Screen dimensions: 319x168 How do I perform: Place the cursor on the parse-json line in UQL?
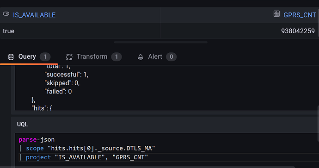coord(37,140)
